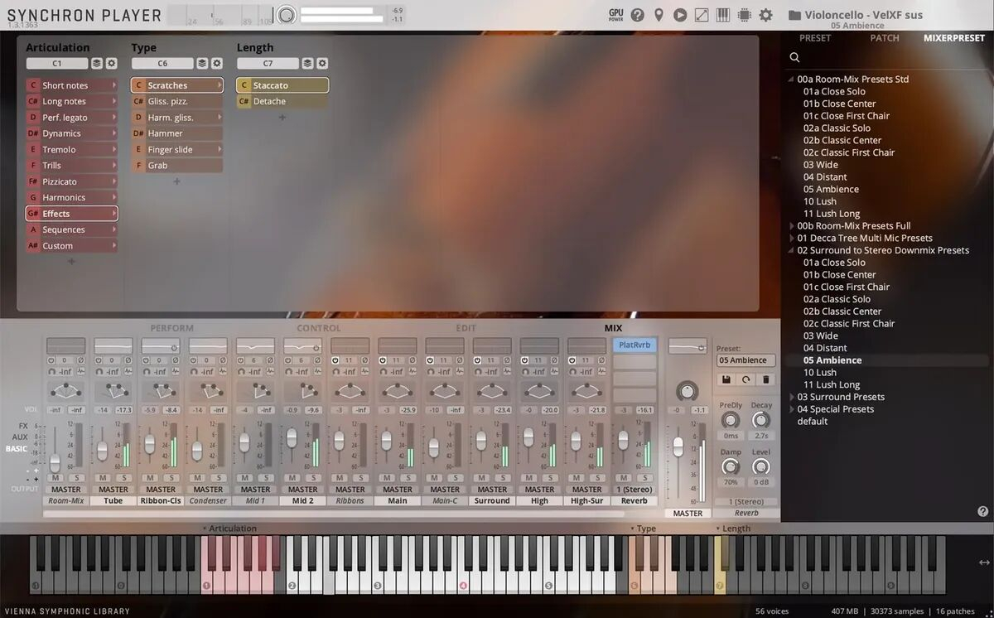Screen dimensions: 994x618
Task: Open the PATCH browser tab
Action: pyautogui.click(x=884, y=38)
